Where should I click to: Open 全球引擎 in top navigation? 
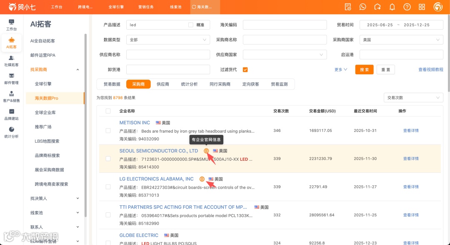[116, 7]
